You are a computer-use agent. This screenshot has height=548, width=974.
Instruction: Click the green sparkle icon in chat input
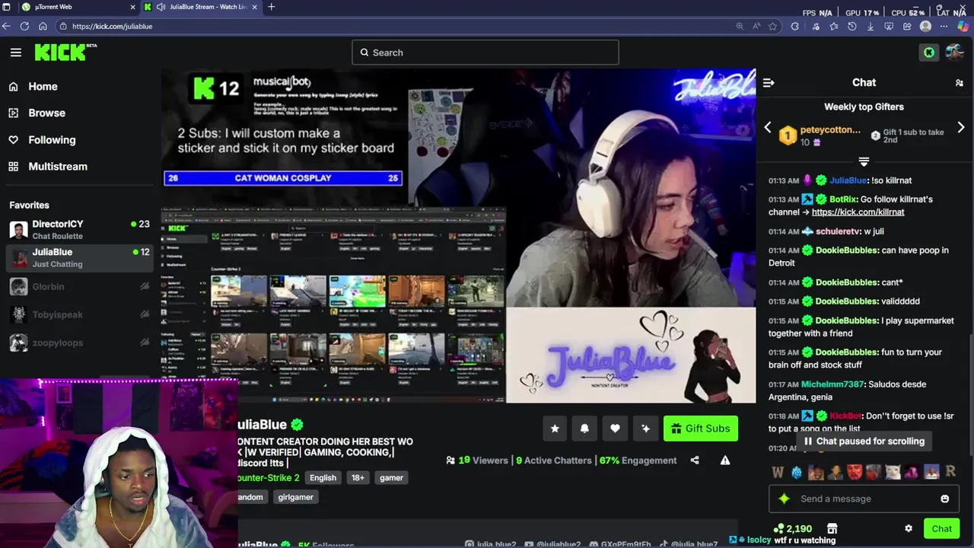784,499
